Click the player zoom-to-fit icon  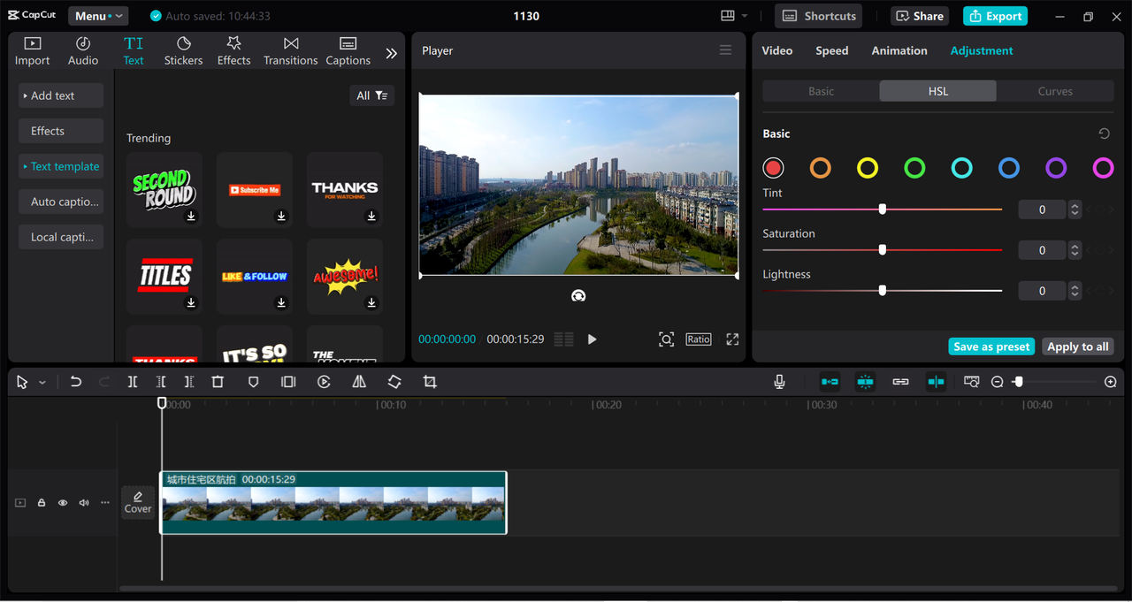(x=666, y=339)
